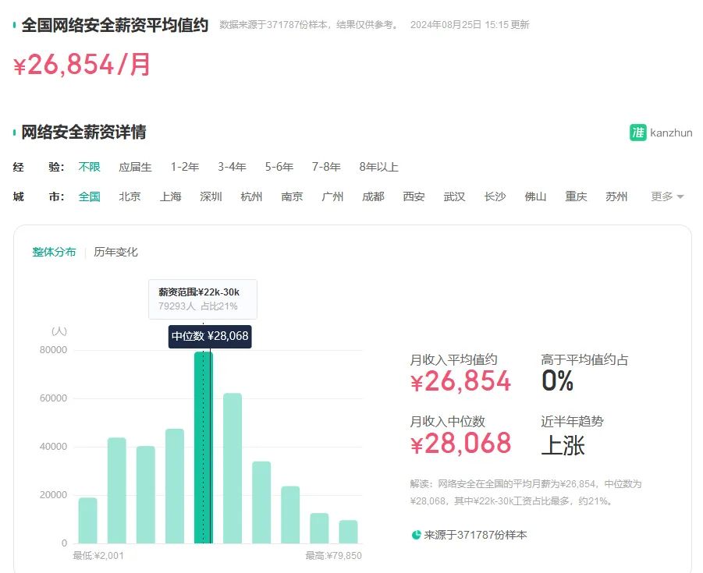Viewport: 703px width, 573px height.
Task: Filter by city 长沙
Action: click(495, 196)
